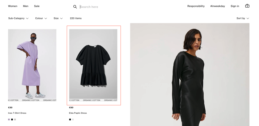Click the Ines T-Shirt Dress title
The height and width of the screenshot is (126, 259).
pos(17,113)
